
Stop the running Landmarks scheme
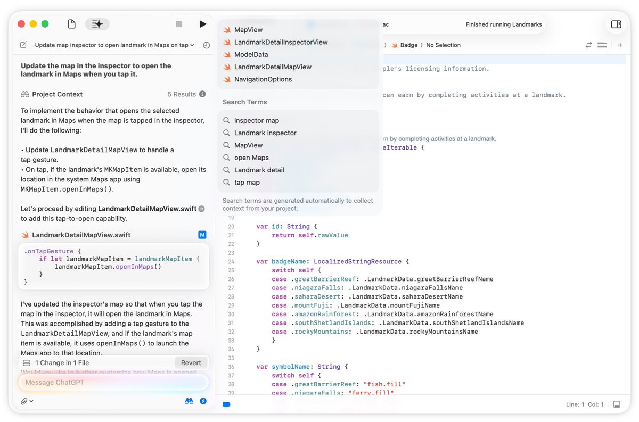179,24
